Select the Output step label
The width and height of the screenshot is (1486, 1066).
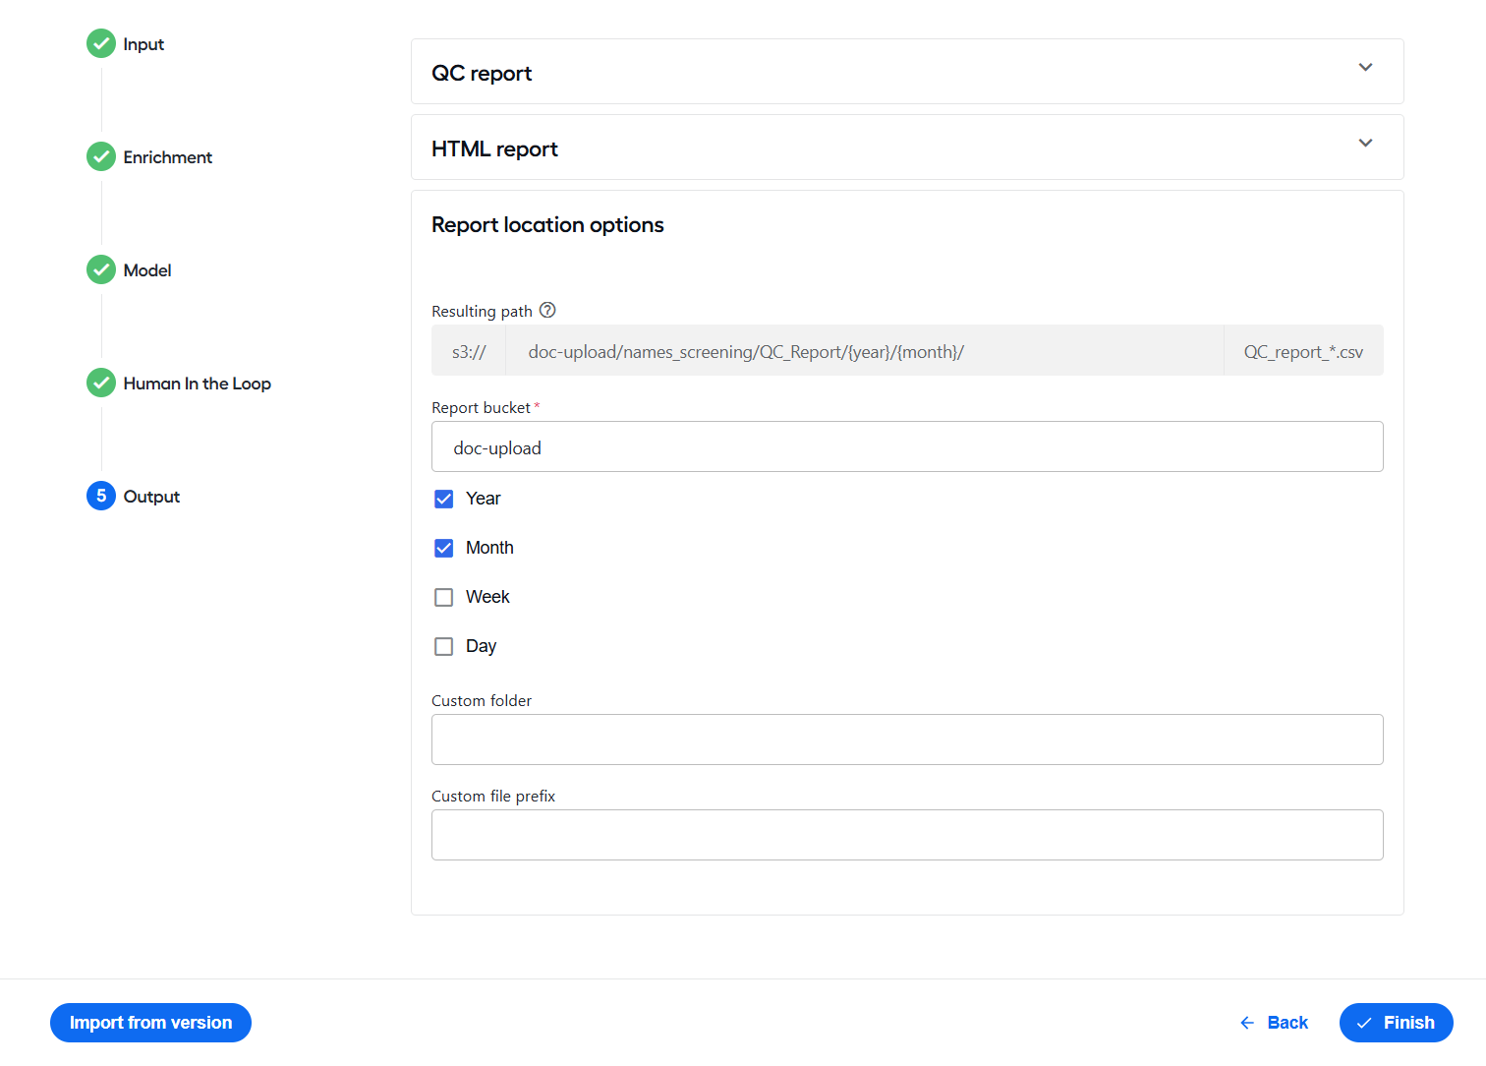point(151,497)
